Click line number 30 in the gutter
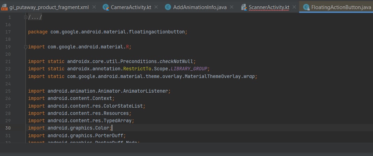Image resolution: width=373 pixels, height=156 pixels. 8,128
